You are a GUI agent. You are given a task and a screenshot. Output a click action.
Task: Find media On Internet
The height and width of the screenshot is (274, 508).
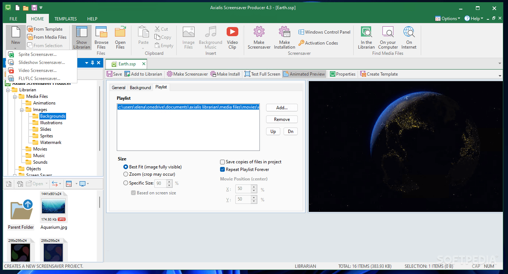[409, 37]
